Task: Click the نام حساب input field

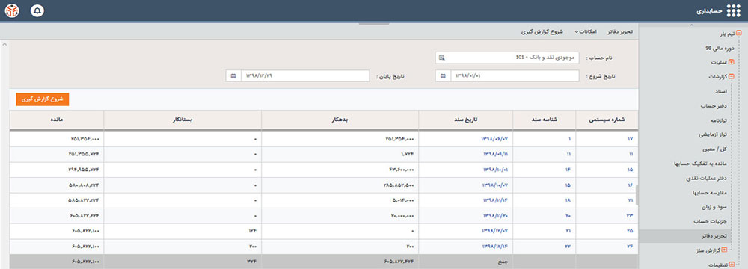Action: (506, 58)
